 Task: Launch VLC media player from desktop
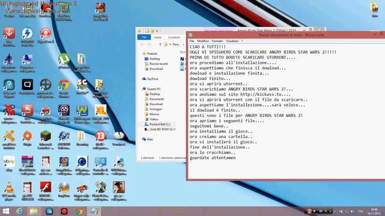click(x=9, y=191)
